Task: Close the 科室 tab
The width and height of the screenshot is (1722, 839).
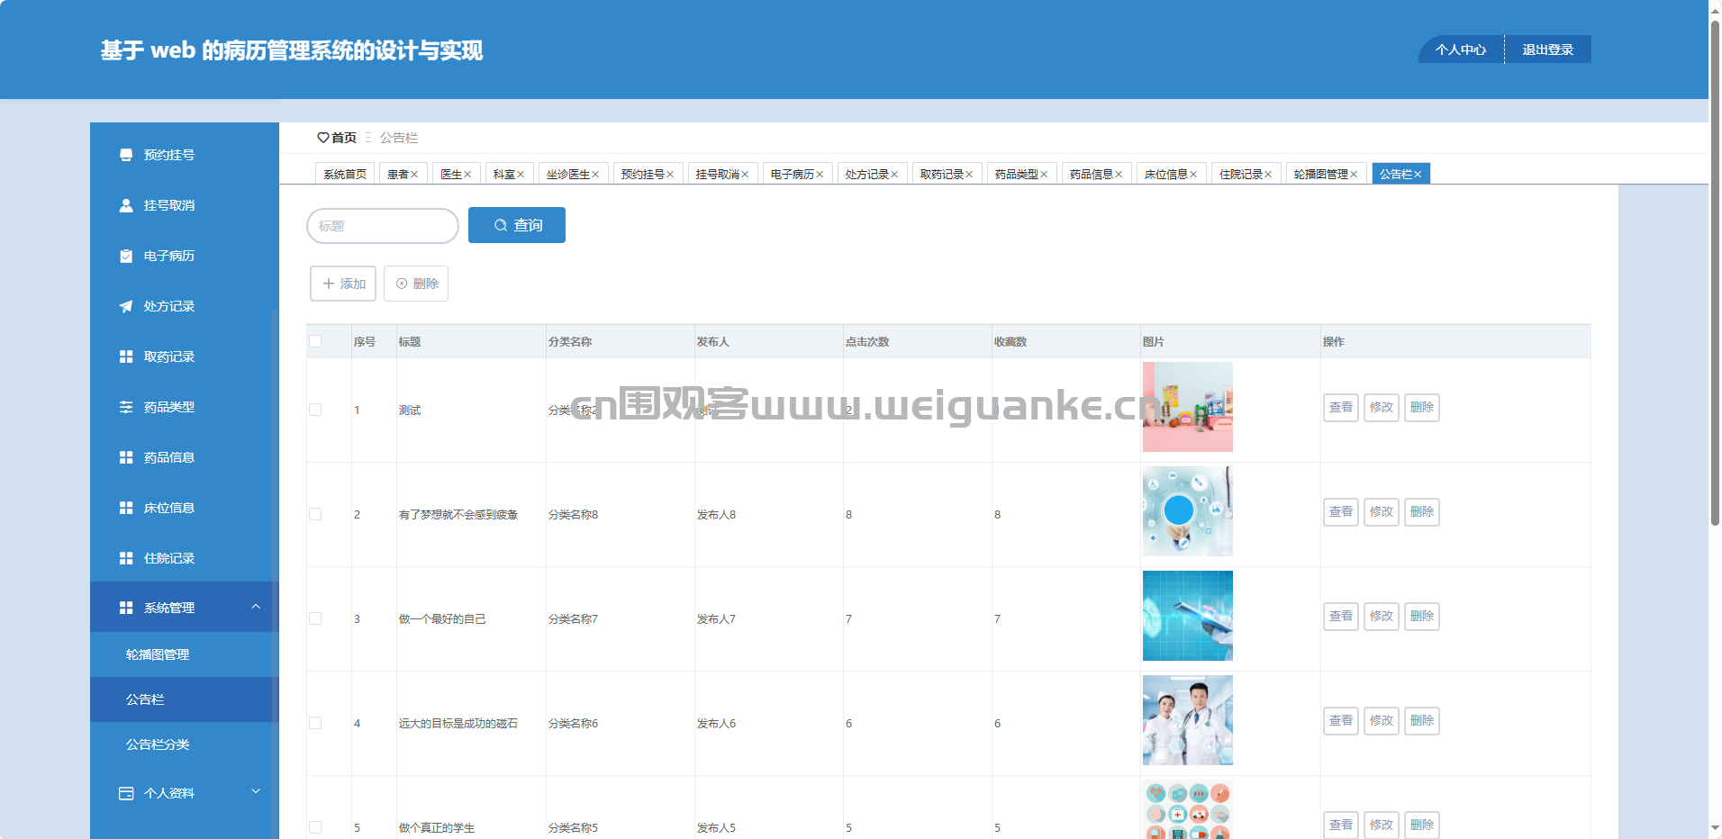Action: (x=521, y=175)
